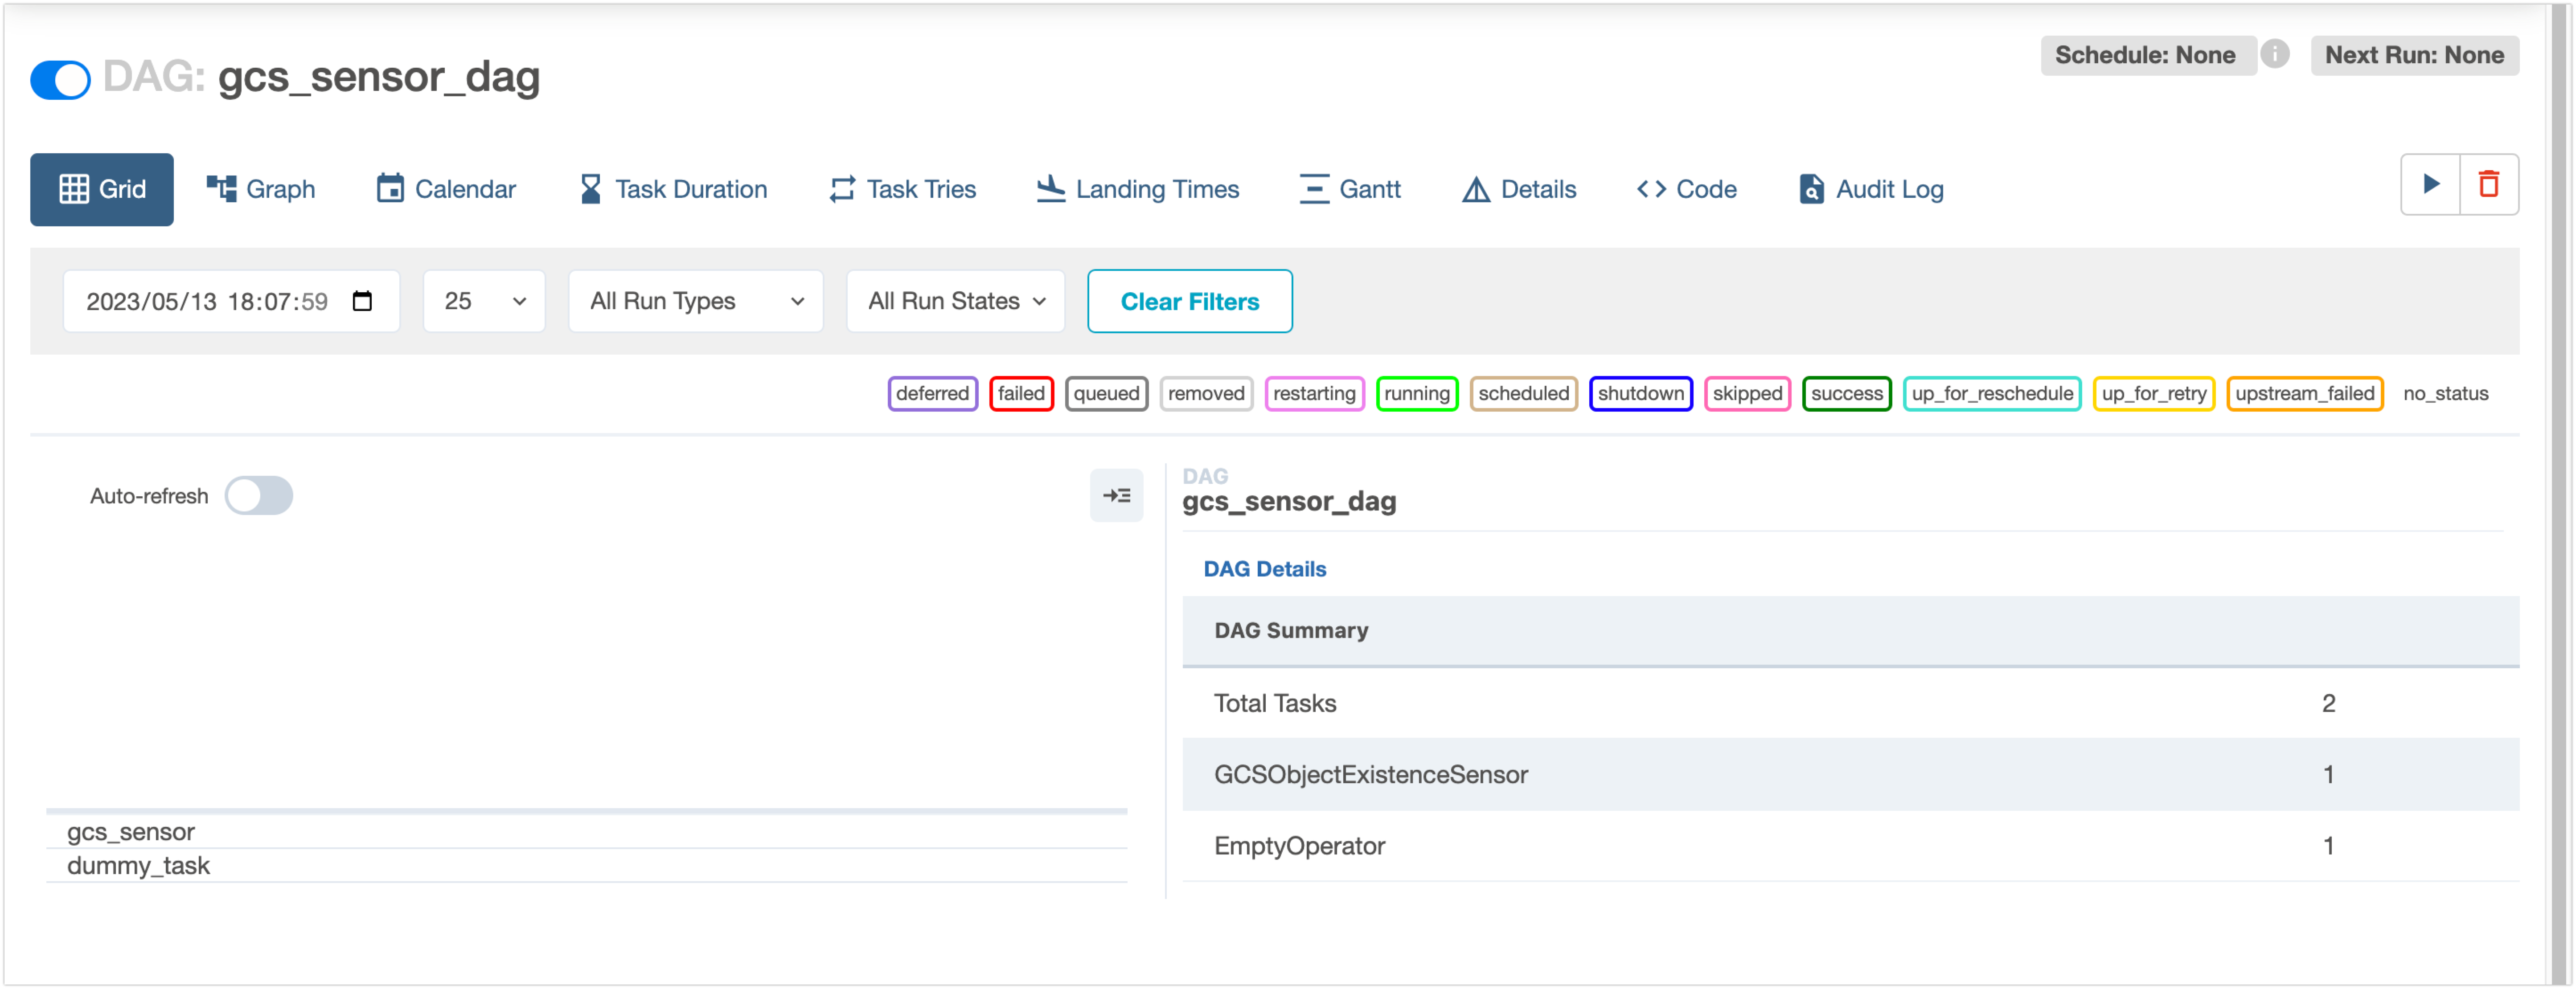2576x989 pixels.
Task: Open the number of runs dropdown showing 25
Action: 484,301
